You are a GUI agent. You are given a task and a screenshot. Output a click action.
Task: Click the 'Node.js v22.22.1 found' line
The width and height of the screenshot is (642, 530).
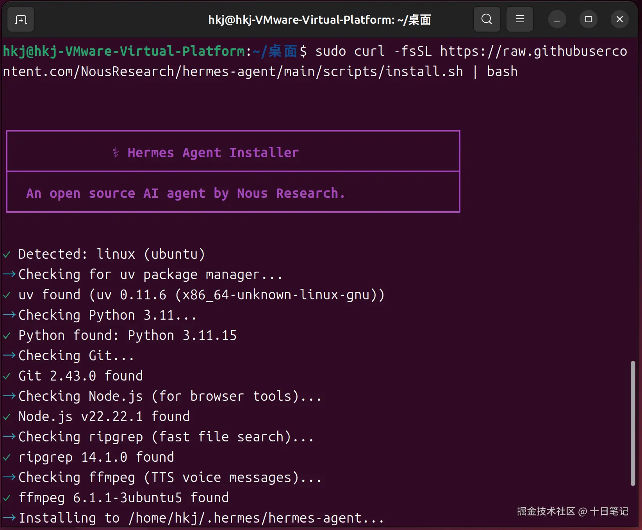pyautogui.click(x=104, y=416)
